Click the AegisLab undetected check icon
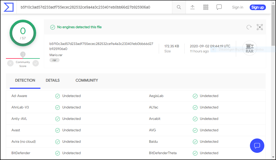Screen dimensions: 276x160 195,96
